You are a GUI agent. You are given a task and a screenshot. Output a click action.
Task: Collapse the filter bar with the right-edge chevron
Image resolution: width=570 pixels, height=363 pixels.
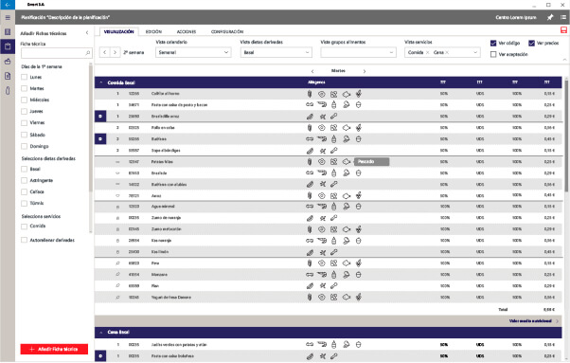coord(564,60)
